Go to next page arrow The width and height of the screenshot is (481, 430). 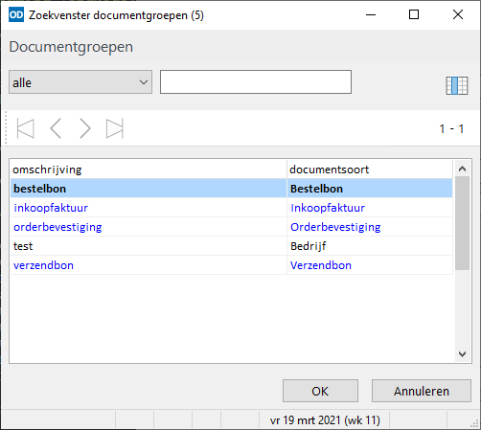(85, 128)
